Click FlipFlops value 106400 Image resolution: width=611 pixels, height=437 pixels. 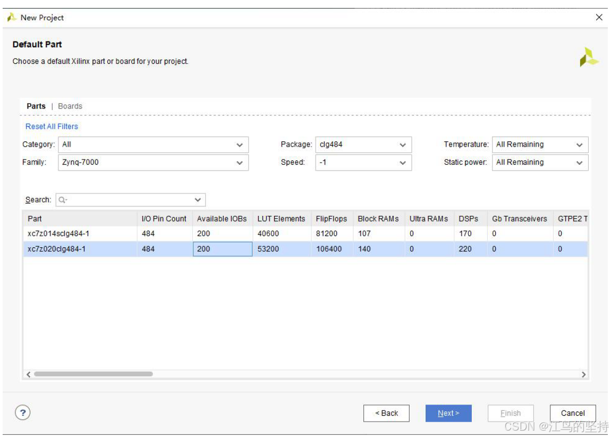click(329, 249)
